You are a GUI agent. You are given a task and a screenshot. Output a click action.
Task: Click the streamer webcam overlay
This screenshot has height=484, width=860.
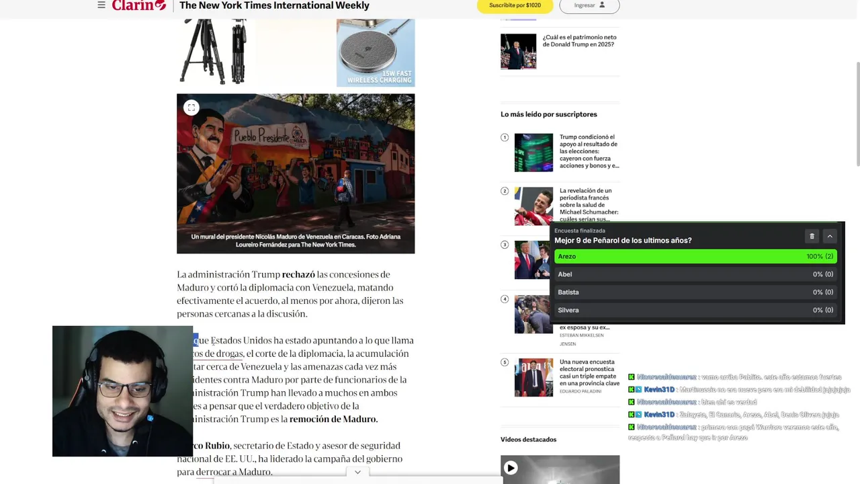(122, 391)
